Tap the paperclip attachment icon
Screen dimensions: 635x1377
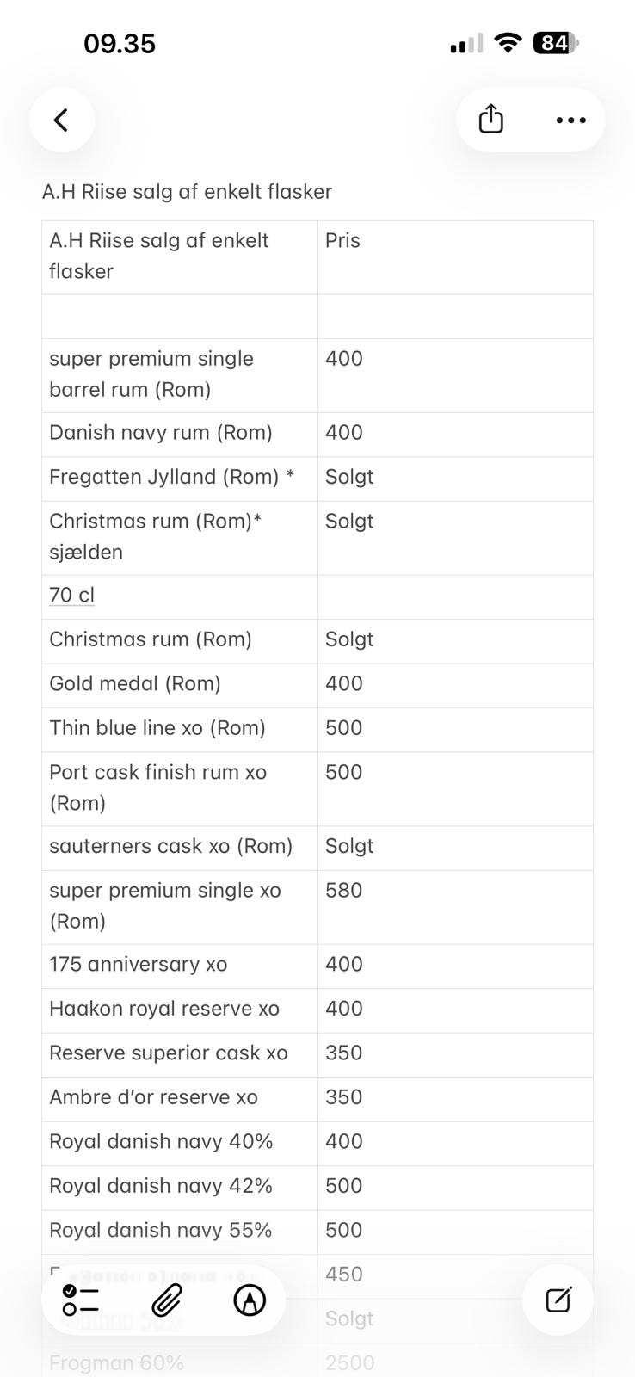point(166,1300)
